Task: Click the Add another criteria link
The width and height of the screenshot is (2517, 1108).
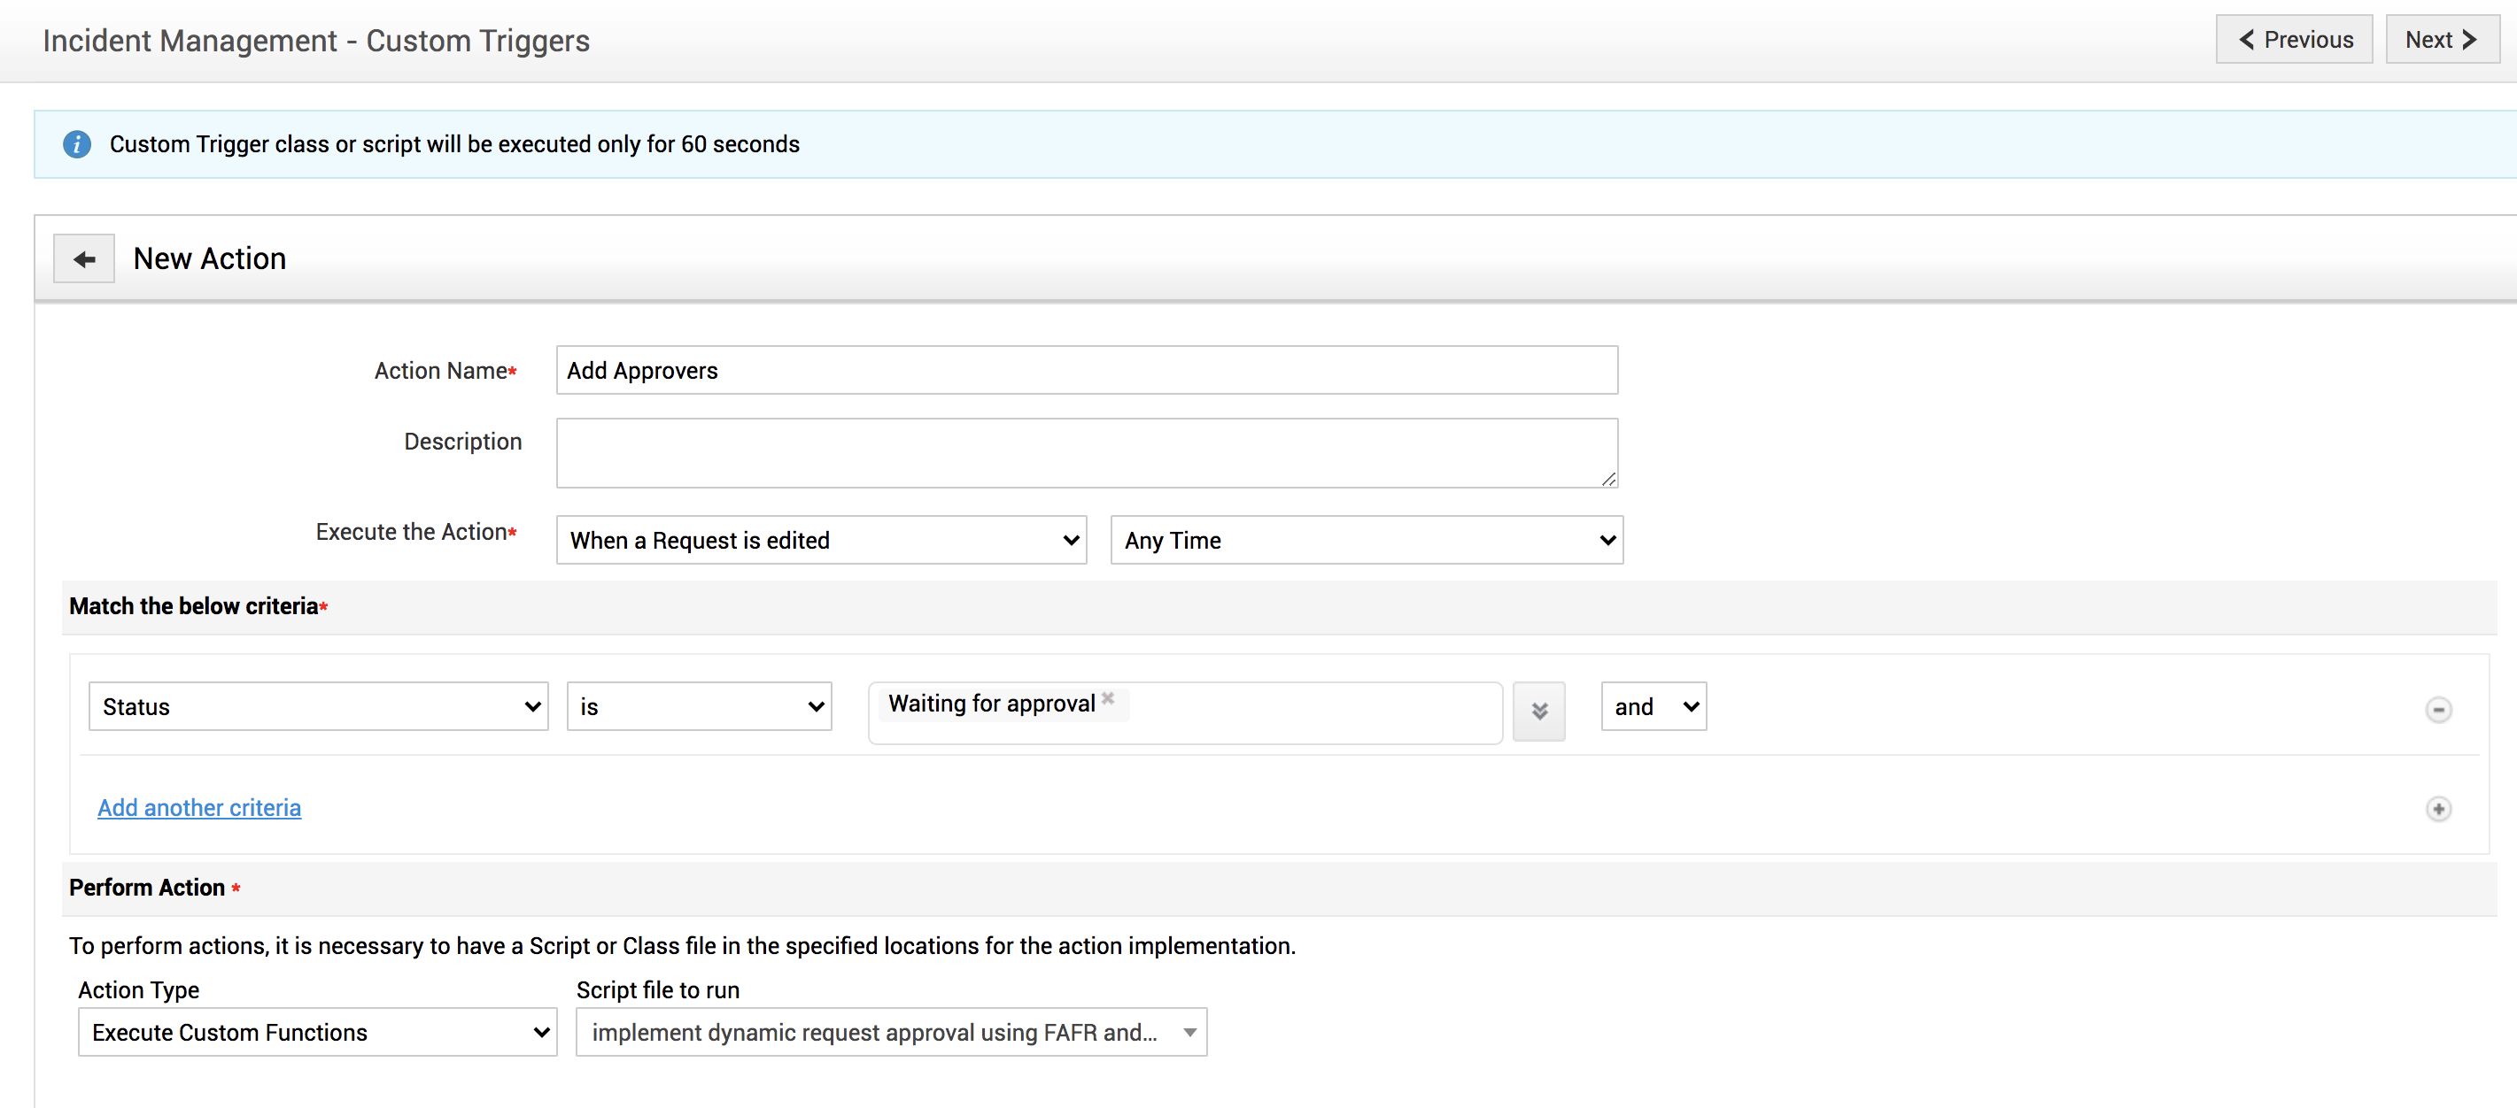Action: pyautogui.click(x=199, y=807)
